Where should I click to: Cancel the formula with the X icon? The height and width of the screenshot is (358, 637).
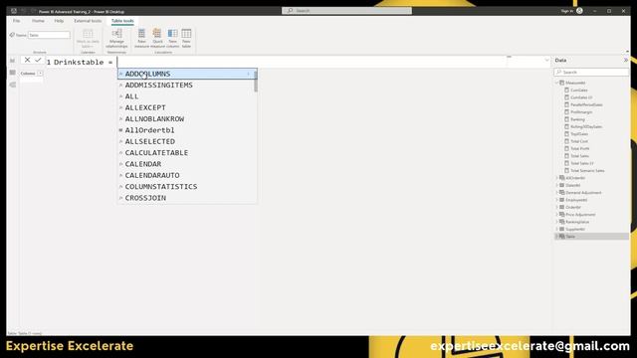pos(27,60)
